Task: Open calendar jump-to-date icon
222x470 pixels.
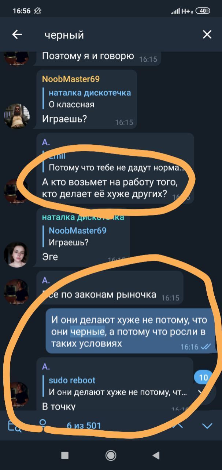Action: click(x=15, y=426)
